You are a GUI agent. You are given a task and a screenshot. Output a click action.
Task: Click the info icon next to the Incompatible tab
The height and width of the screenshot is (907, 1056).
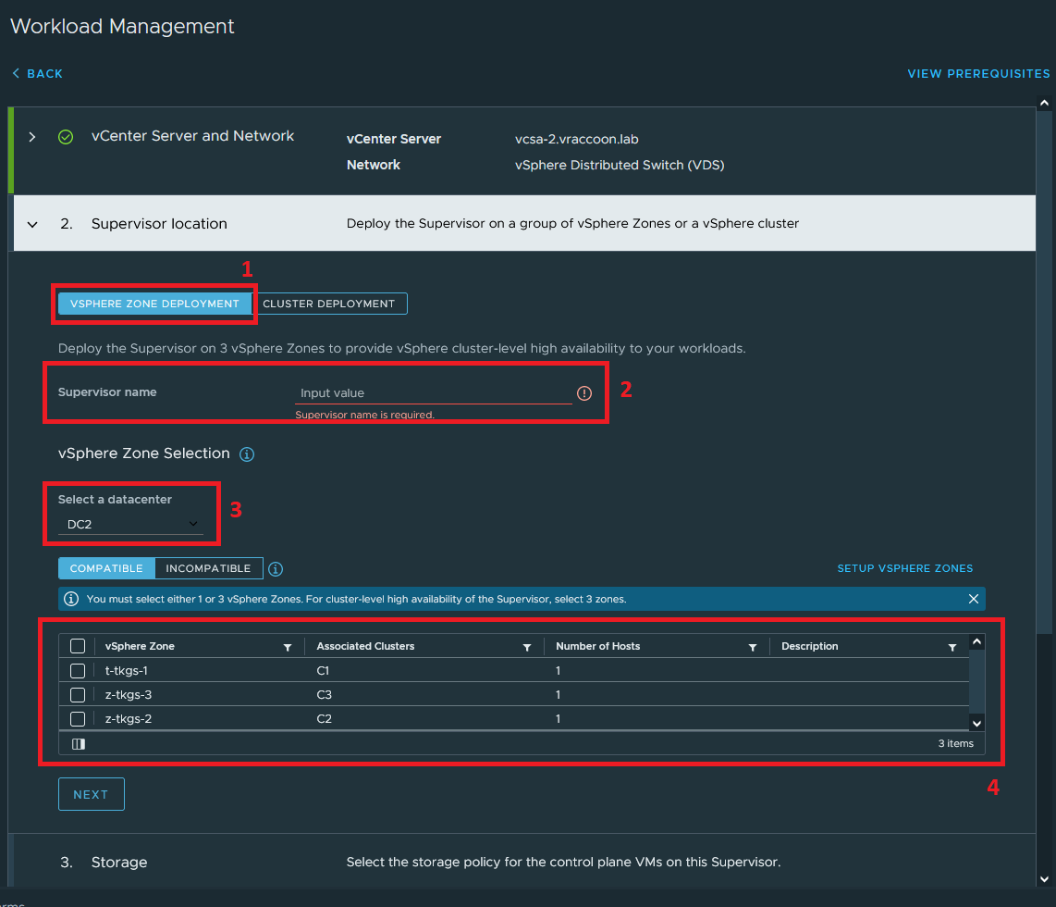click(x=275, y=568)
